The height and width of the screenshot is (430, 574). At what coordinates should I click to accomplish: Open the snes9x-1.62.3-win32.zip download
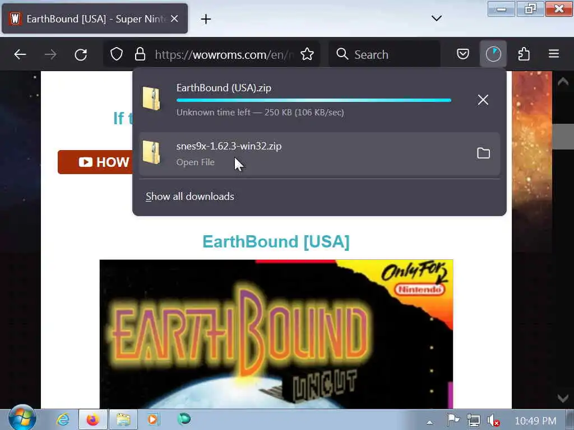[319, 154]
